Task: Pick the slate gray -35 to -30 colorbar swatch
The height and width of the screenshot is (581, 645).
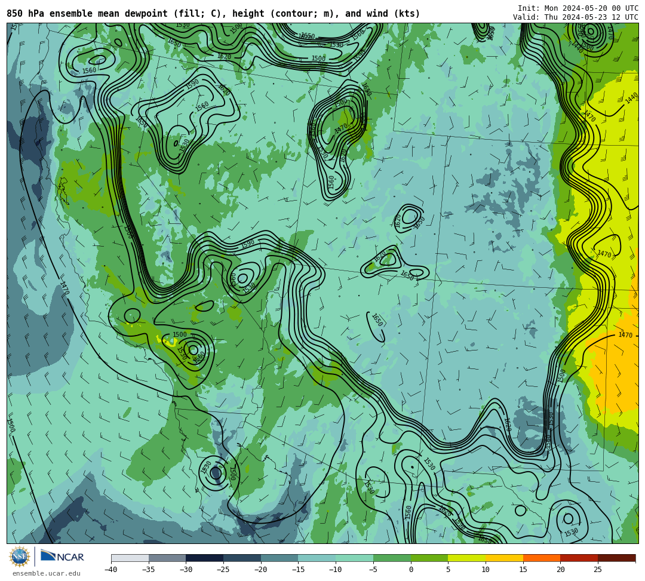Action: click(x=167, y=558)
